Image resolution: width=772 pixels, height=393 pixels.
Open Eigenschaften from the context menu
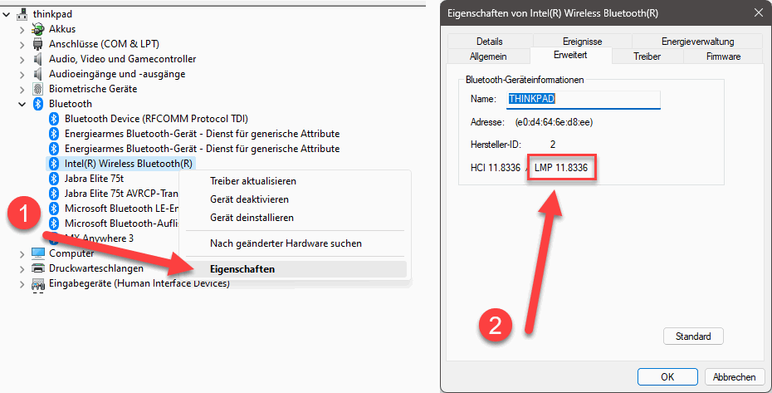(295, 268)
